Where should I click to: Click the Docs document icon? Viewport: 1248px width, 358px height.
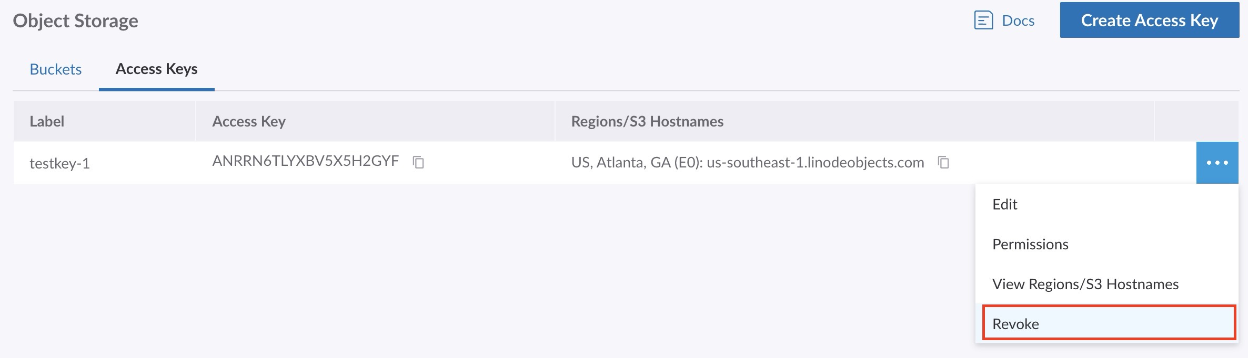point(983,21)
